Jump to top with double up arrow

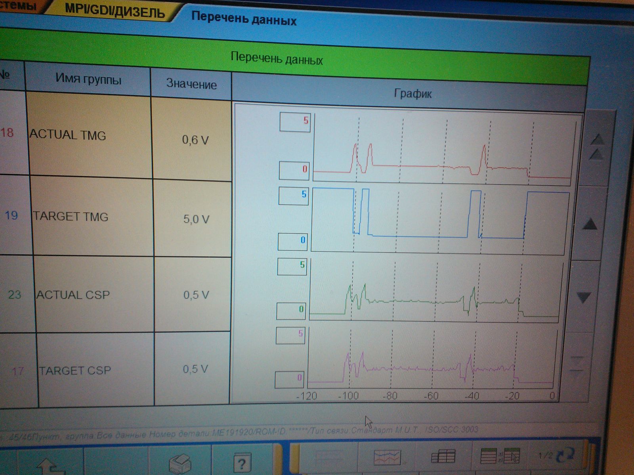[x=597, y=146]
